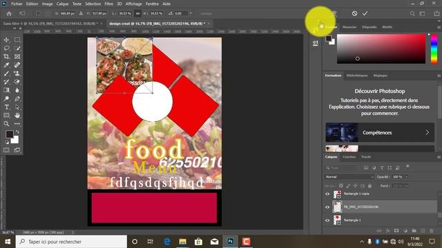Screen dimensions: 442x248
Task: Click the Home icon in options bar
Action: point(9,14)
